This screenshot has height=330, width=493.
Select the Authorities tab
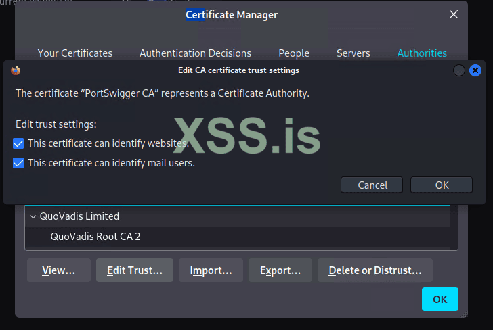[422, 53]
